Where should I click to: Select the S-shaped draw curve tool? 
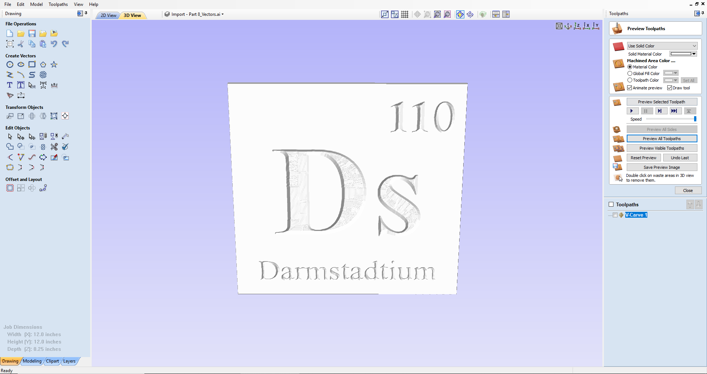pos(32,75)
